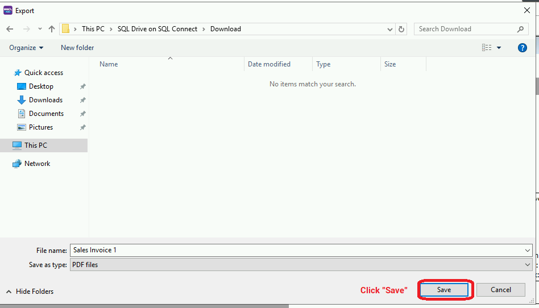The height and width of the screenshot is (308, 539).
Task: Expand the address bar history dropdown
Action: pos(390,29)
